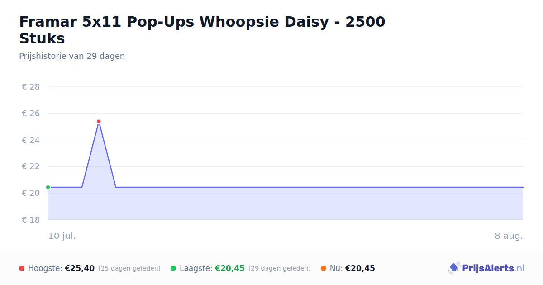Click the red Hoogste legend dot
Viewport: 543px width, 285px height.
[22, 268]
